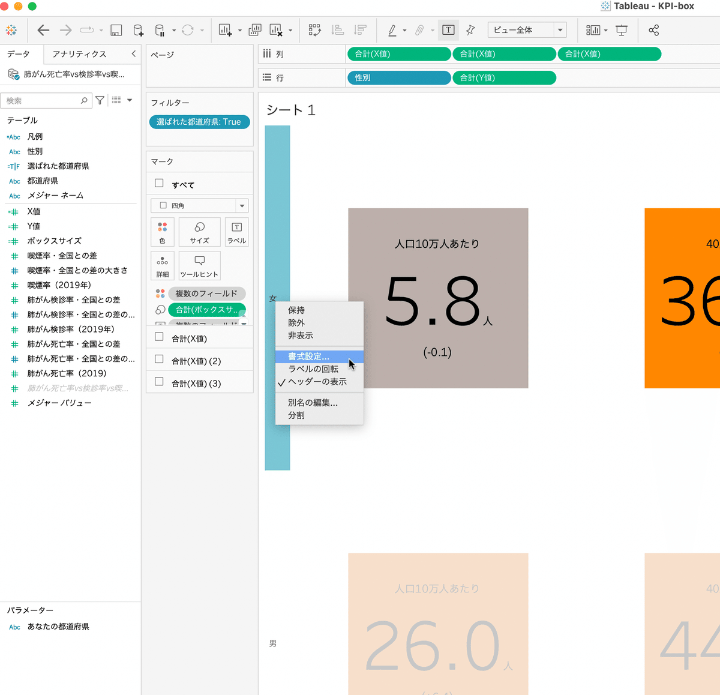The height and width of the screenshot is (695, 720).
Task: Sort descending toolbar icon
Action: pos(360,30)
